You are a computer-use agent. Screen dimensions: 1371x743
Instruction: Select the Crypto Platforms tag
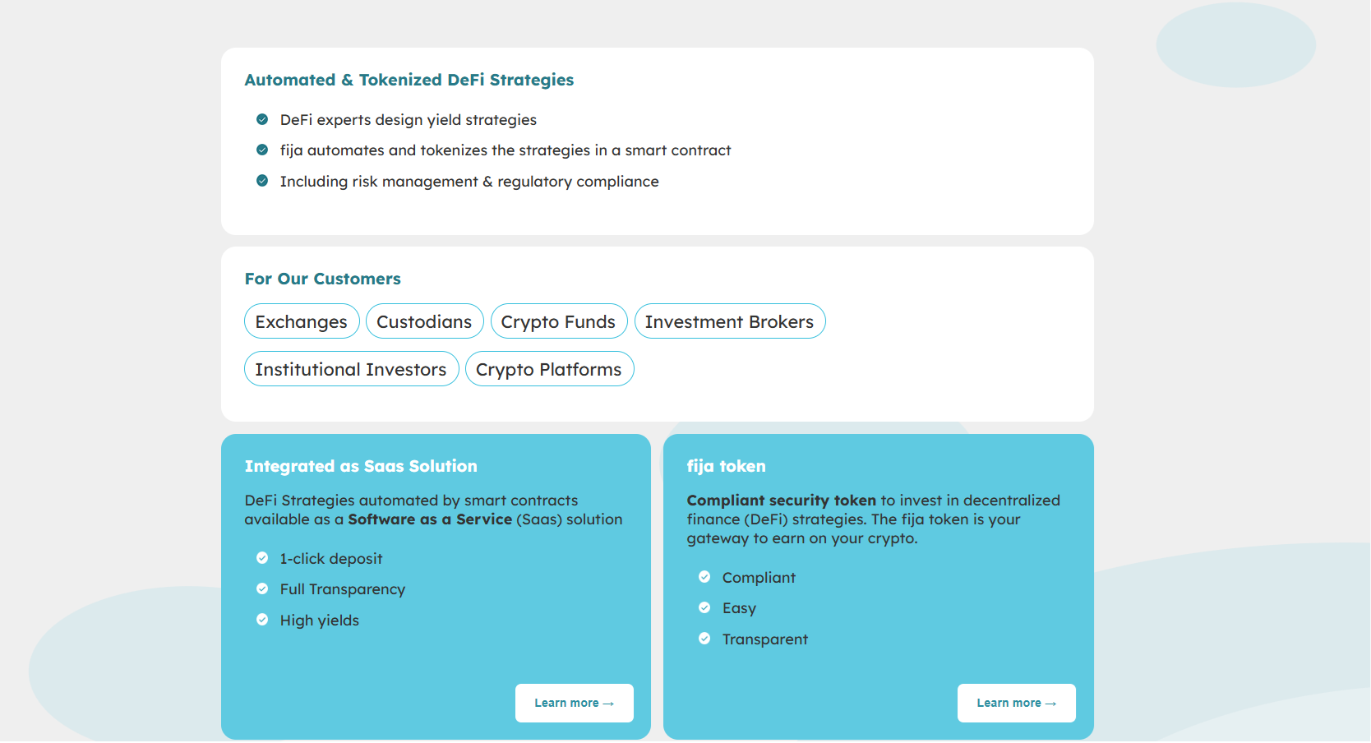coord(549,369)
